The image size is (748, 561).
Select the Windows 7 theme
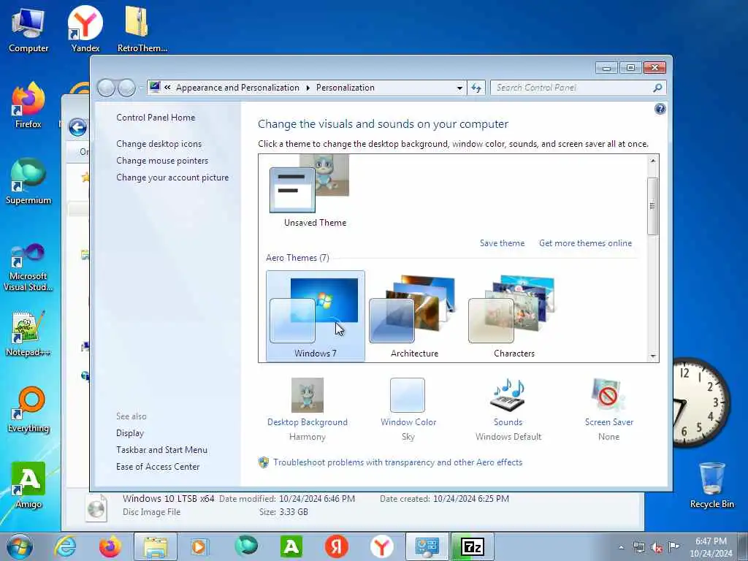316,316
